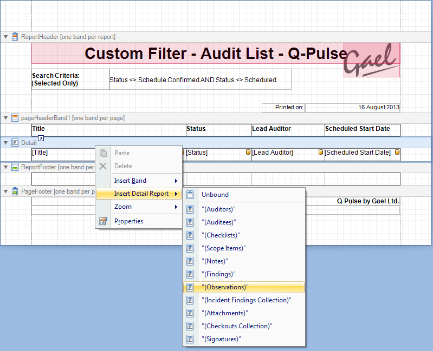Click the icon beside "(Incident Findings Collection)"
The image size is (433, 351).
tap(190, 300)
